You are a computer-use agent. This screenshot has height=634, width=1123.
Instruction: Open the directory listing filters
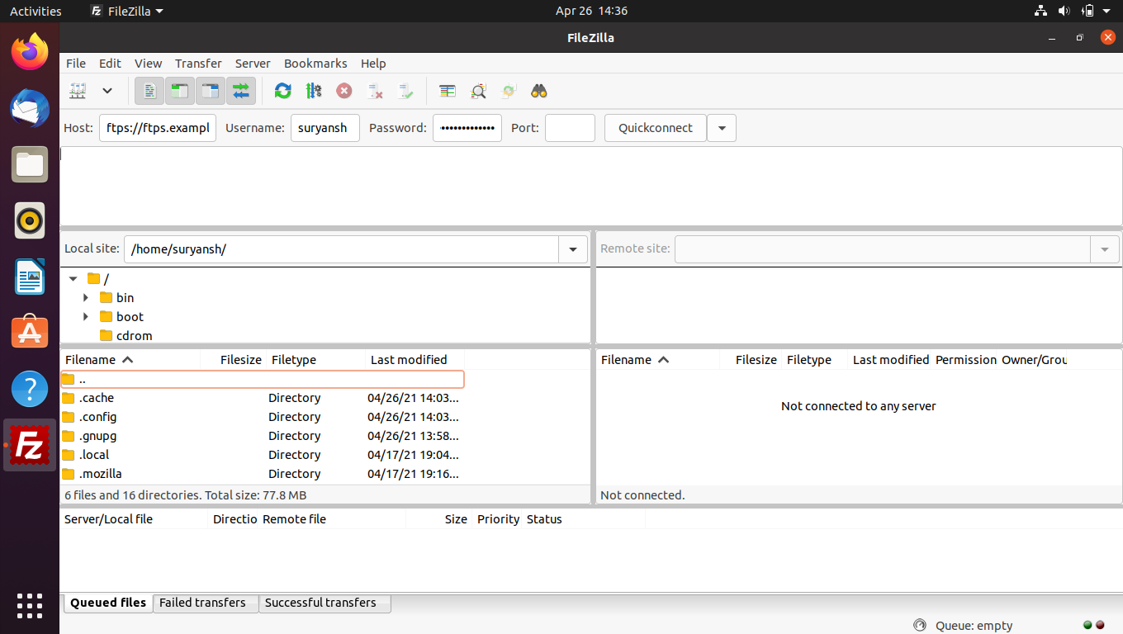447,91
